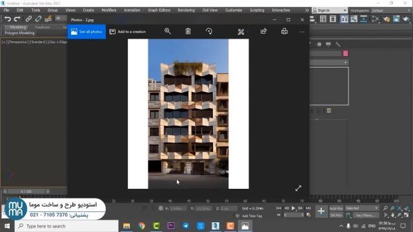Open the Display monitor panel tab
Screen dimensions: 413x232
click(328, 44)
